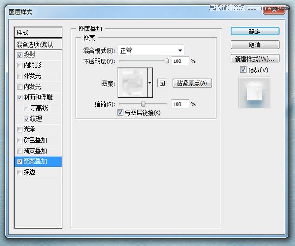Toggle the 预览(V) preview checkbox
The height and width of the screenshot is (246, 295).
(x=243, y=70)
